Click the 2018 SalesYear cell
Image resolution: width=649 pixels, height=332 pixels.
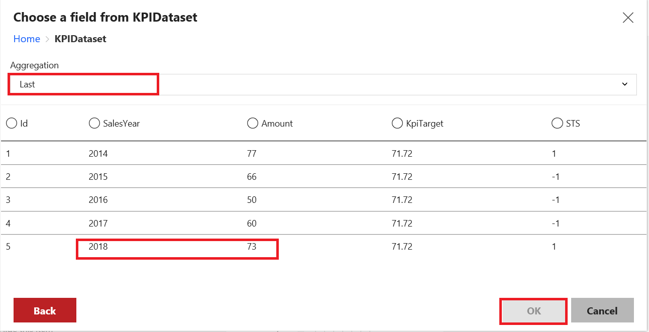(x=98, y=247)
